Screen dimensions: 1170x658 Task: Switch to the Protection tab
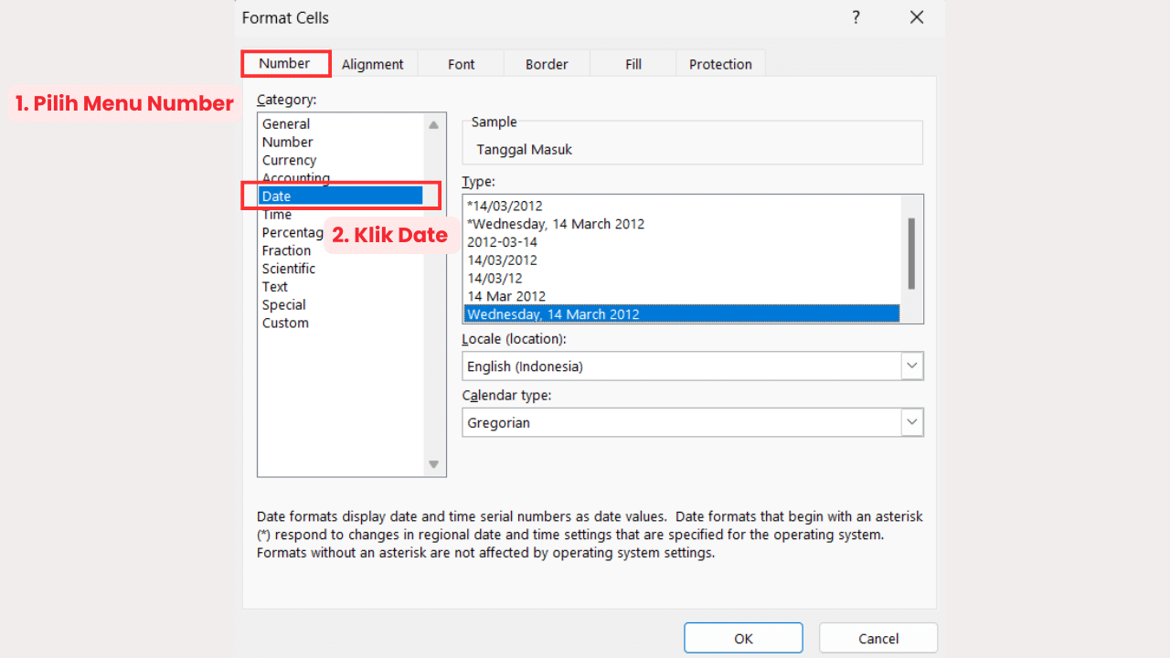tap(720, 64)
